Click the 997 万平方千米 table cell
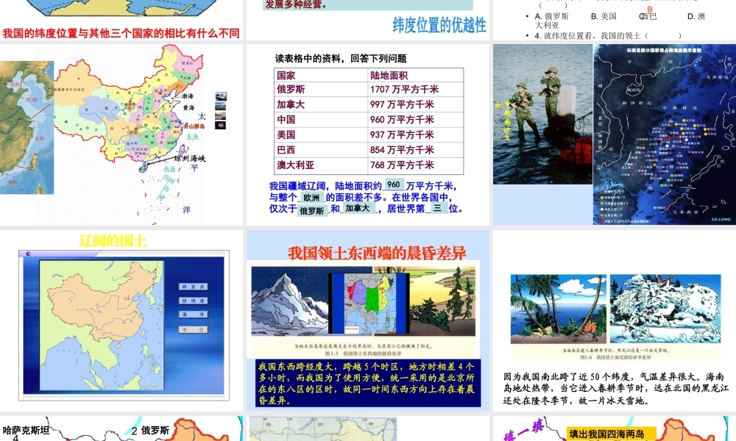The height and width of the screenshot is (441, 736). click(415, 104)
